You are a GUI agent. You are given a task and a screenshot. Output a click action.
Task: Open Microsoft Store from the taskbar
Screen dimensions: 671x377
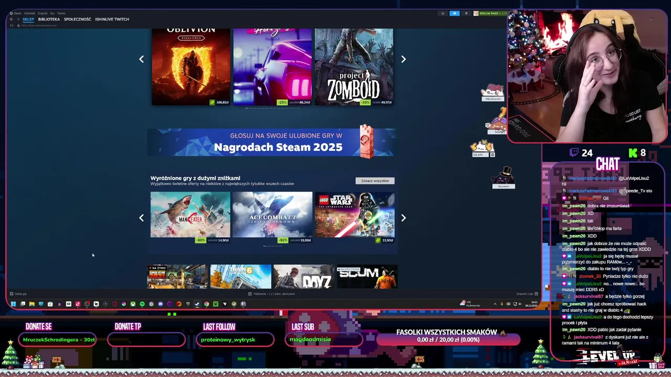tap(50, 304)
